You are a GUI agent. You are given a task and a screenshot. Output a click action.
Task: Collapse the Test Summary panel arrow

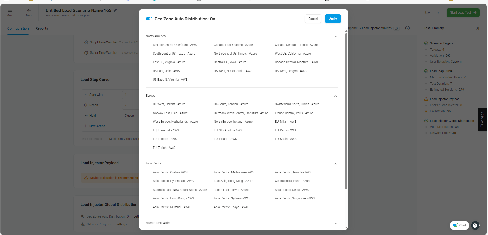(x=477, y=28)
